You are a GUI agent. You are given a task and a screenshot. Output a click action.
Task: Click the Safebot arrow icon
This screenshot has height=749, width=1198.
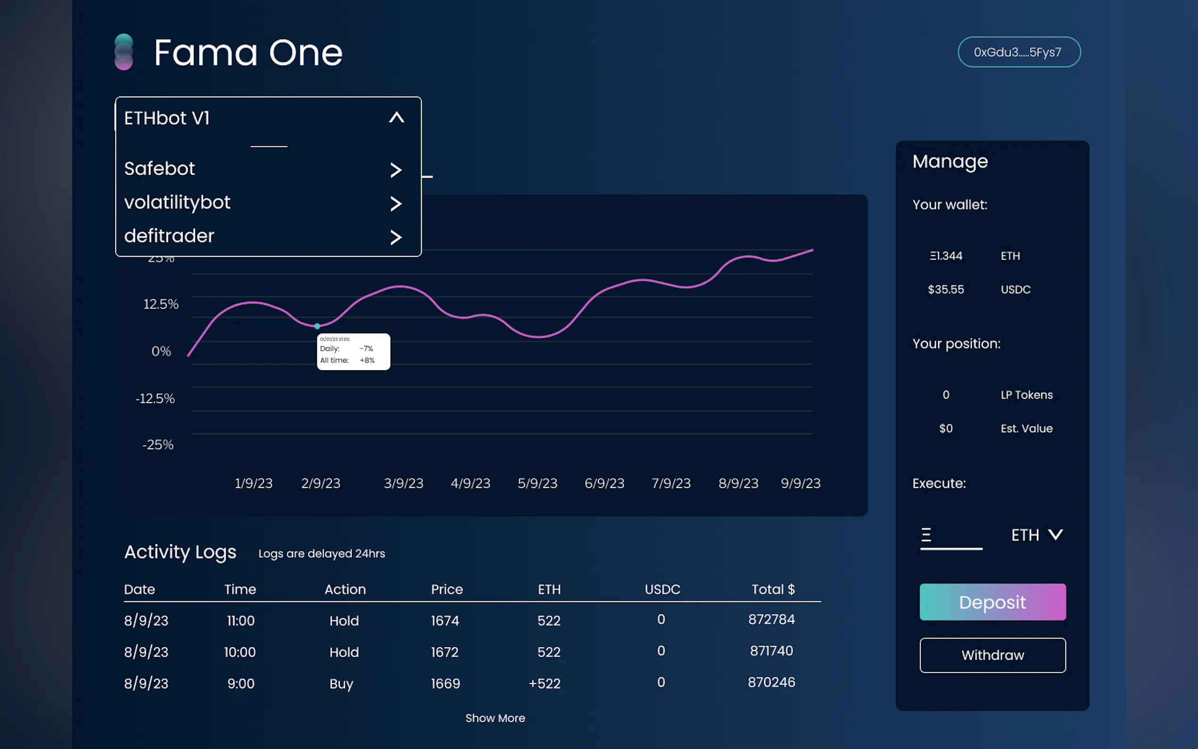click(395, 170)
